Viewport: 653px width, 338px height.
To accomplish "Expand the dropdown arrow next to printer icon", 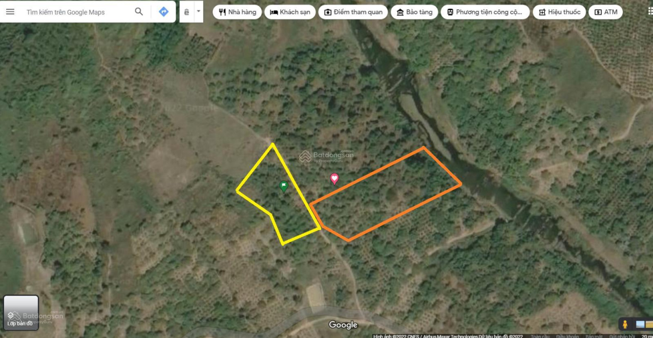I will coord(198,11).
